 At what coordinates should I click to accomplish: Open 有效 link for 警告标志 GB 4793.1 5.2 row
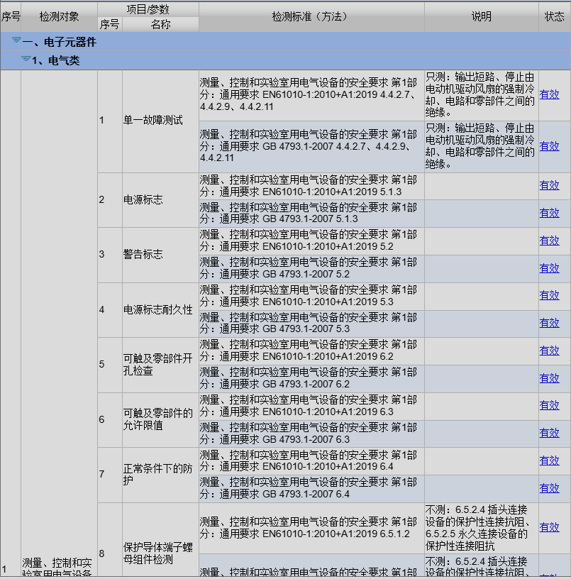click(549, 268)
